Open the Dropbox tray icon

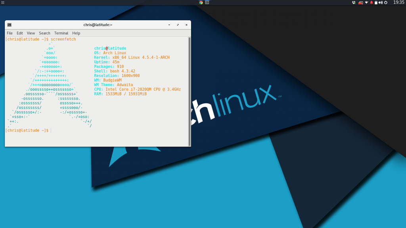point(354,3)
